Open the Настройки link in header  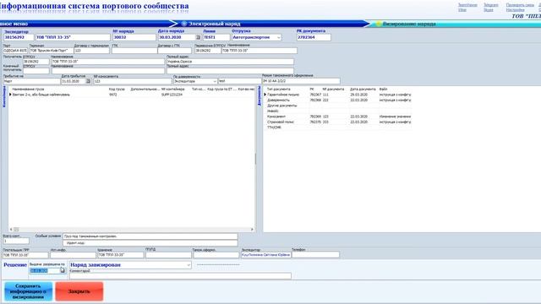(515, 10)
